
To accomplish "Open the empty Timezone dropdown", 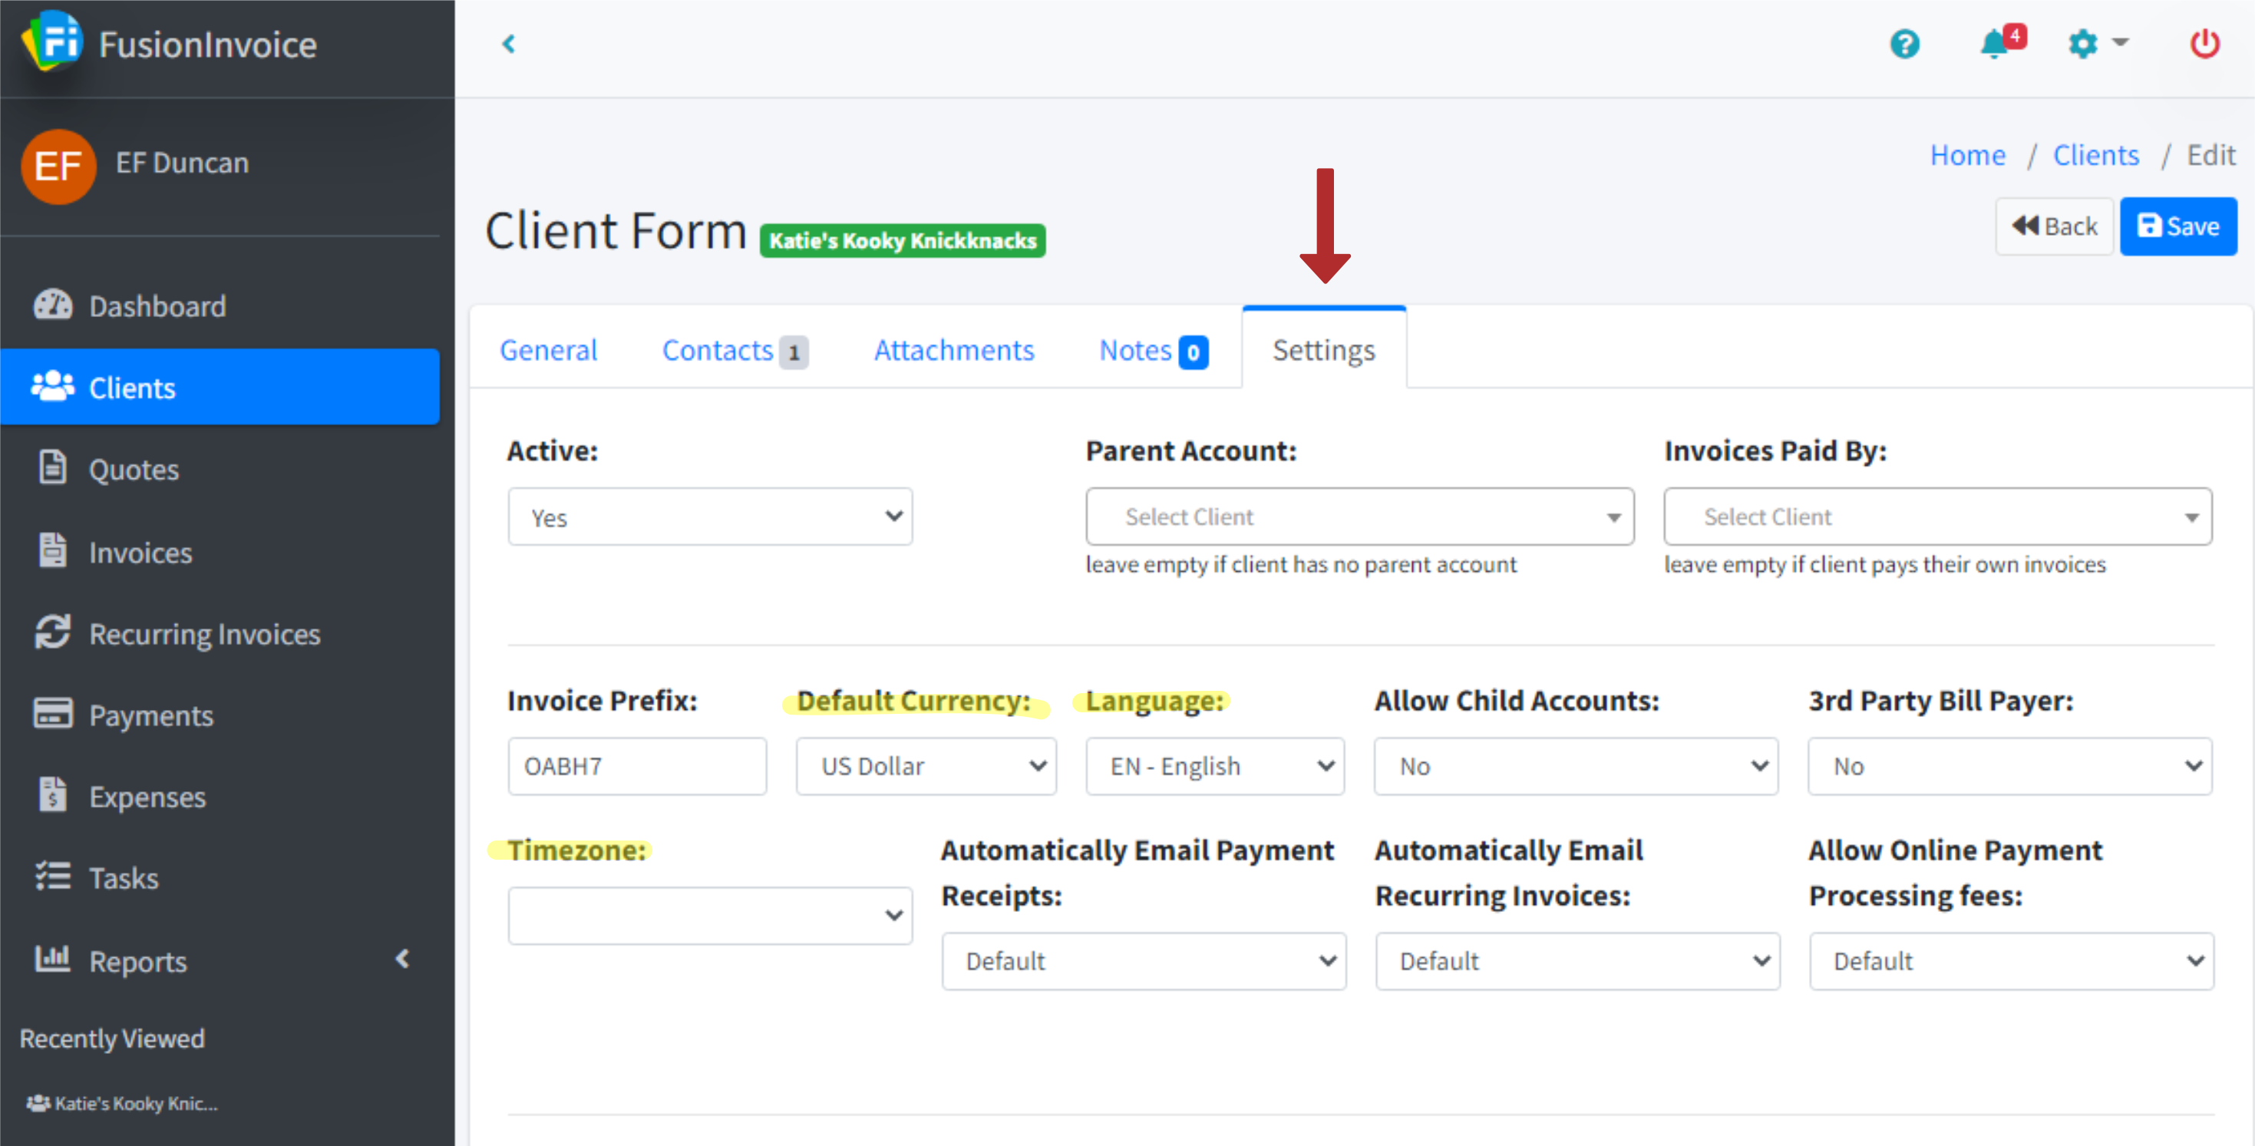I will pos(709,916).
